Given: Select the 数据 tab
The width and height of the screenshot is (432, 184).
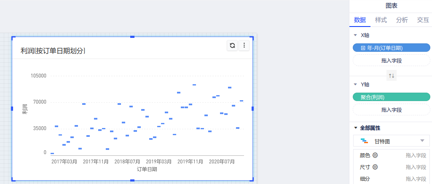Looking at the screenshot, I should pyautogui.click(x=360, y=20).
